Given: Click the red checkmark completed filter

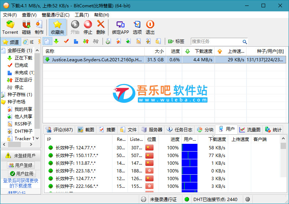Looking at the screenshot, I should pyautogui.click(x=66, y=41).
